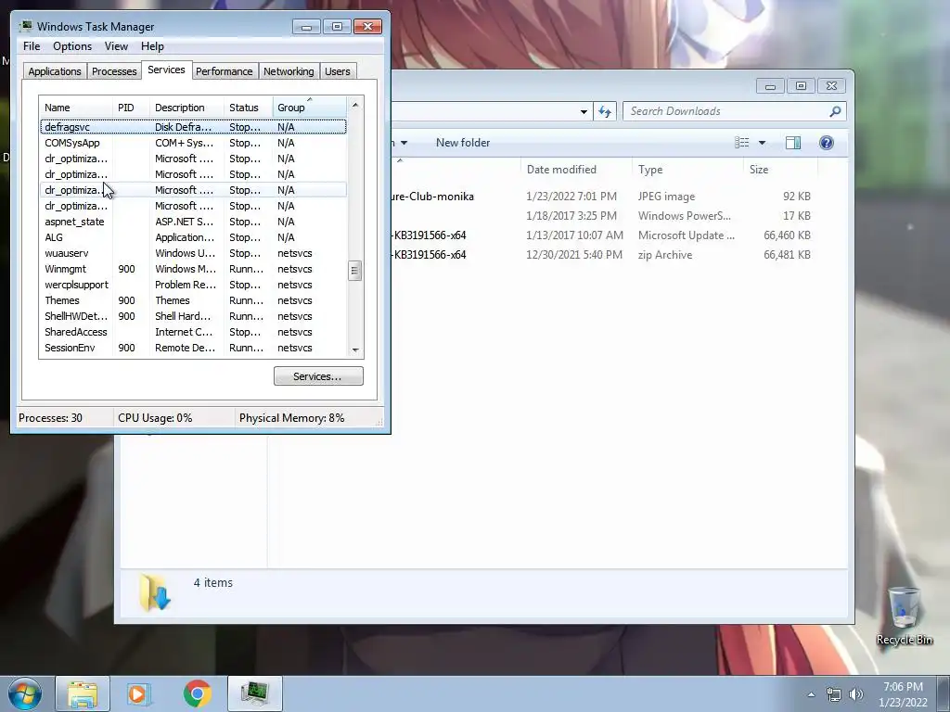Select the wuauserv service row

click(193, 253)
